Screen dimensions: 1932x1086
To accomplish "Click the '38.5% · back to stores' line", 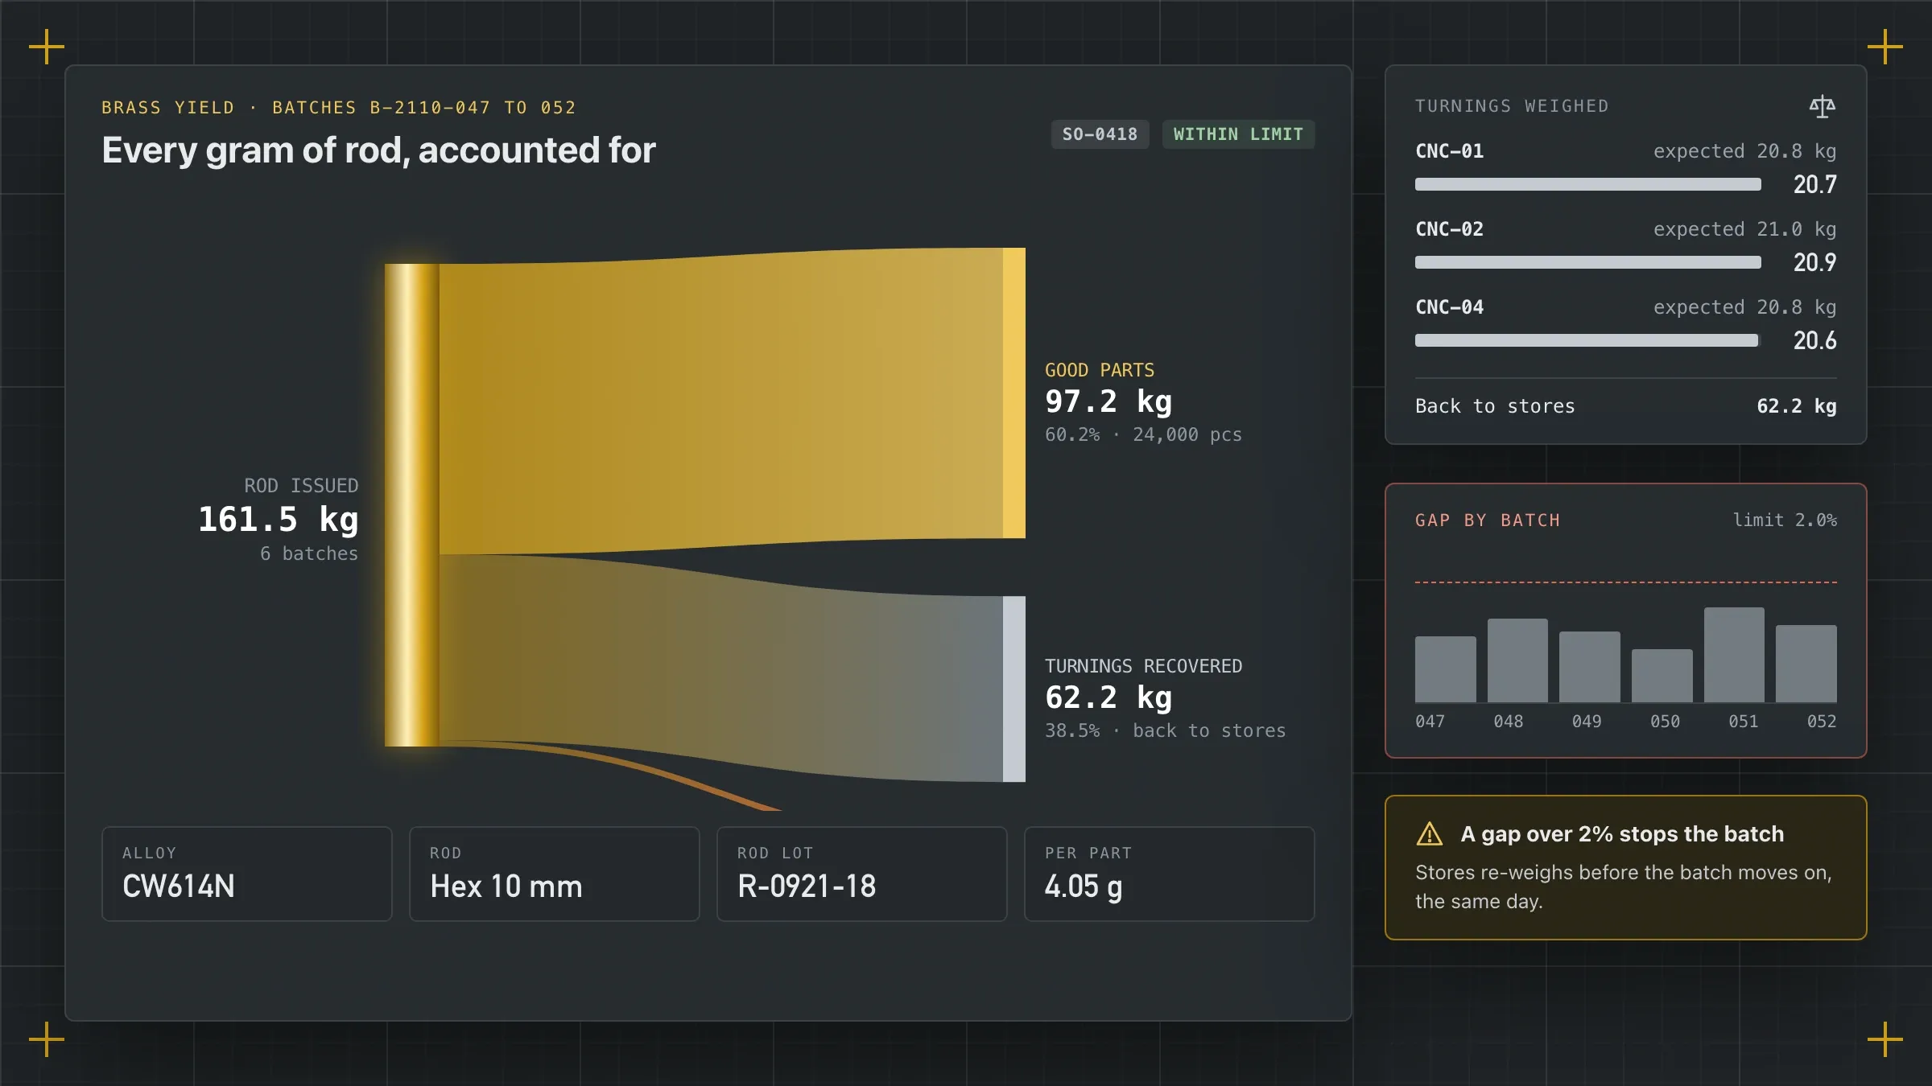I will (x=1165, y=731).
